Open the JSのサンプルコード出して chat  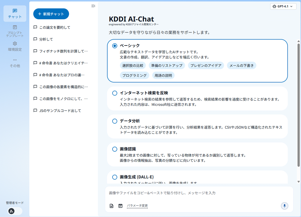point(60,110)
